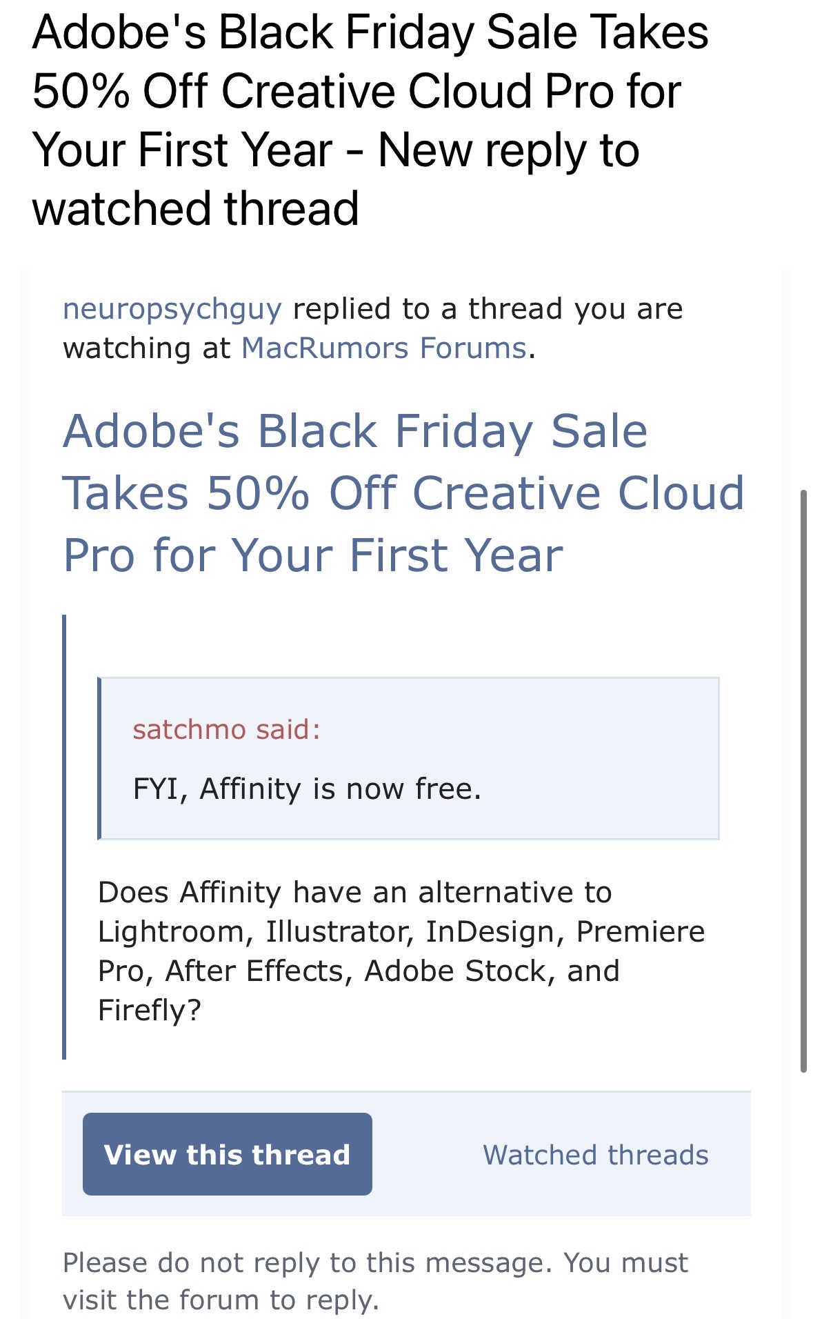Open the MacRumors Forums link

(383, 348)
